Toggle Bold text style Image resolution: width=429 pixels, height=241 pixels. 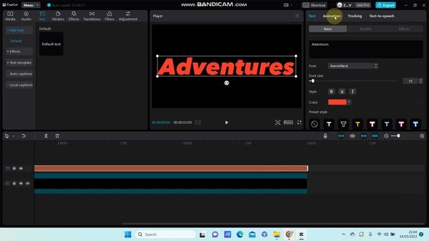coord(331,92)
